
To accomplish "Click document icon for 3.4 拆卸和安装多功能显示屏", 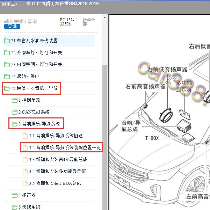I will (25, 172).
